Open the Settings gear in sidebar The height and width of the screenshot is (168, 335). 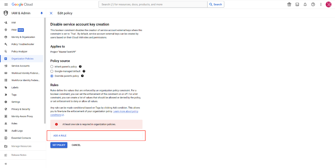pos(6,102)
